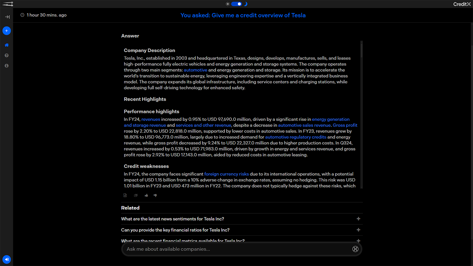Click the app logo in the top-left corner

pos(8,4)
